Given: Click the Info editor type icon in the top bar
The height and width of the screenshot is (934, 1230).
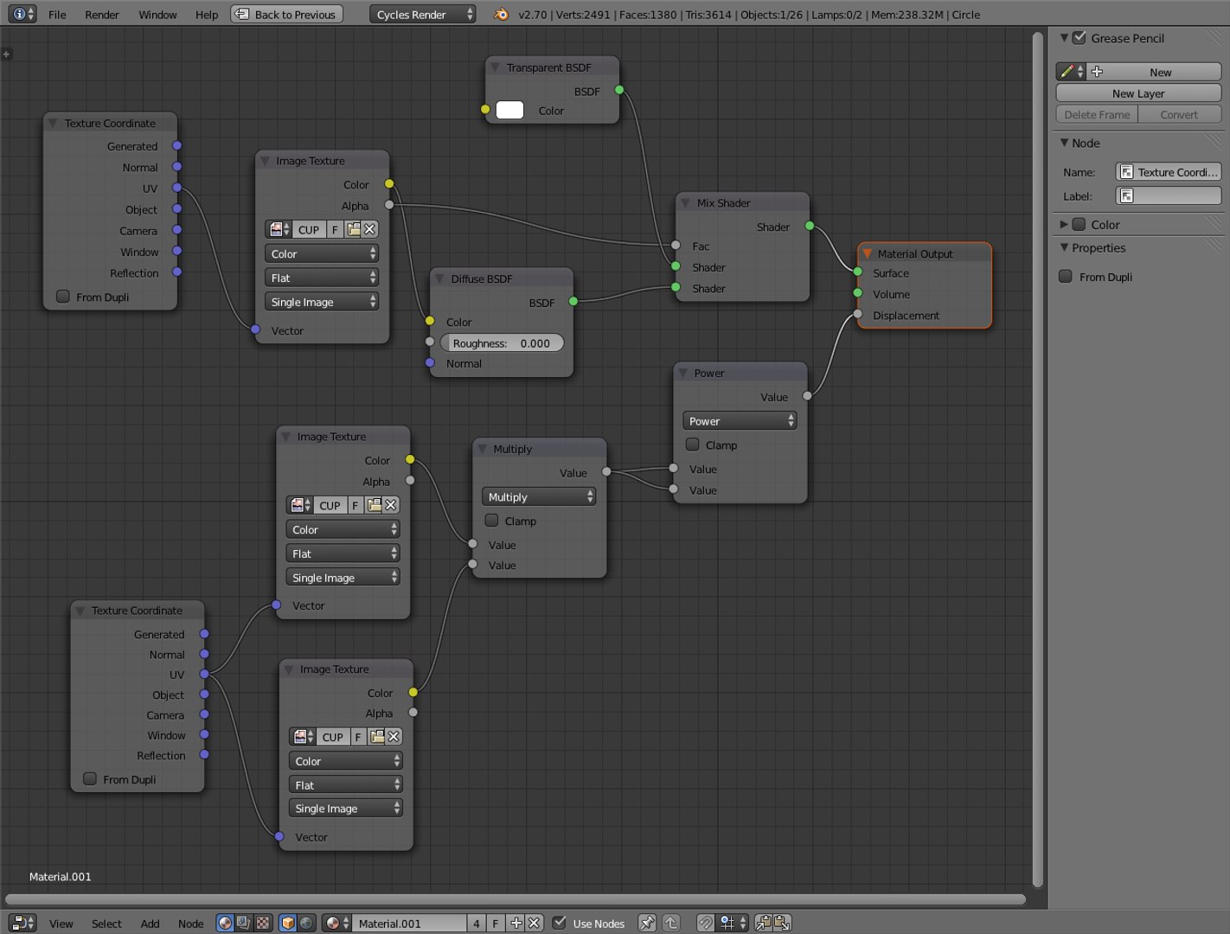Looking at the screenshot, I should (22, 14).
